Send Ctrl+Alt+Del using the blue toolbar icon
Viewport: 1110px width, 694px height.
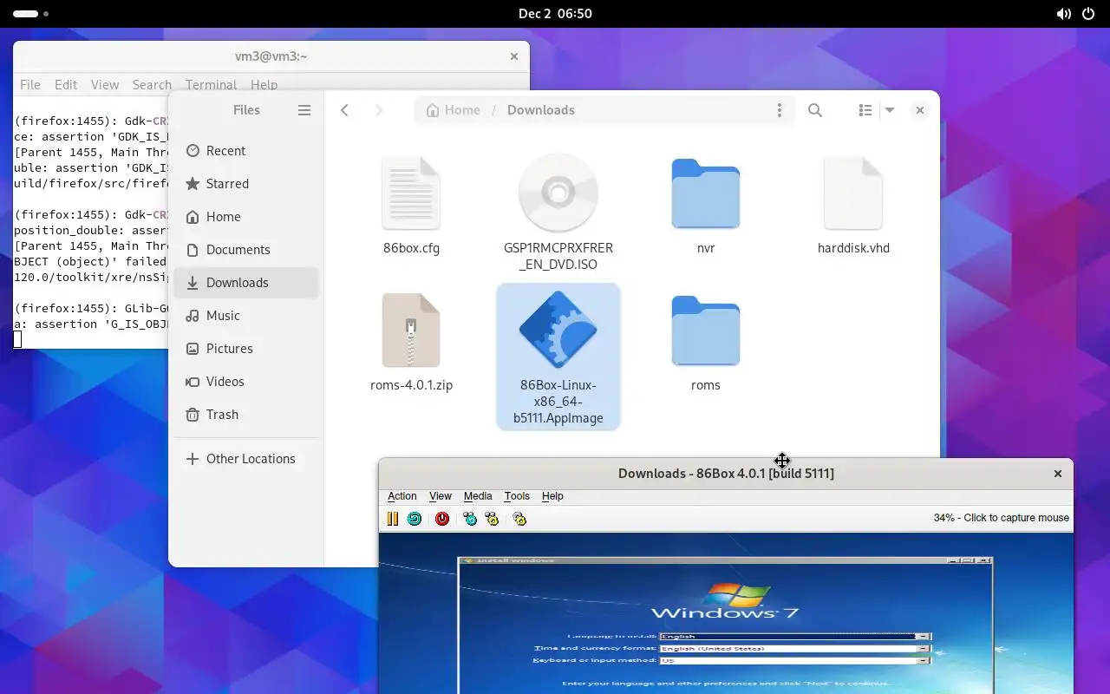point(470,519)
